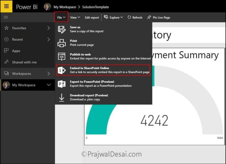This screenshot has height=164, width=226.
Task: Click the Print printer icon
Action: tap(62, 43)
